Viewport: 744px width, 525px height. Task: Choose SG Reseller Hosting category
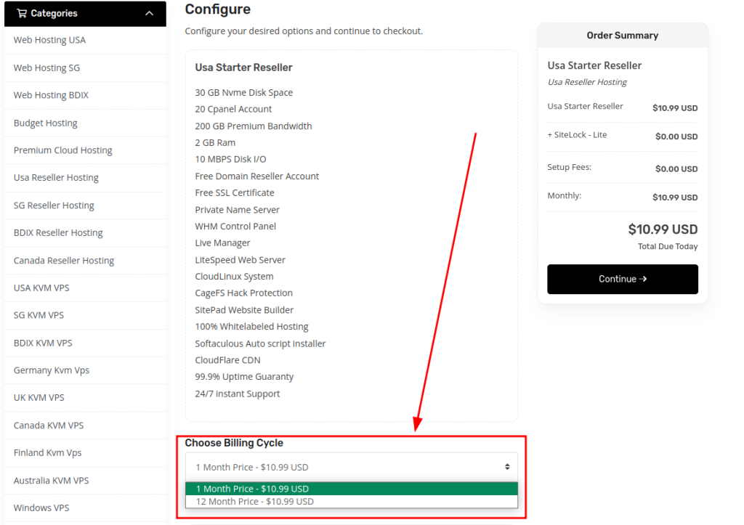pos(54,205)
